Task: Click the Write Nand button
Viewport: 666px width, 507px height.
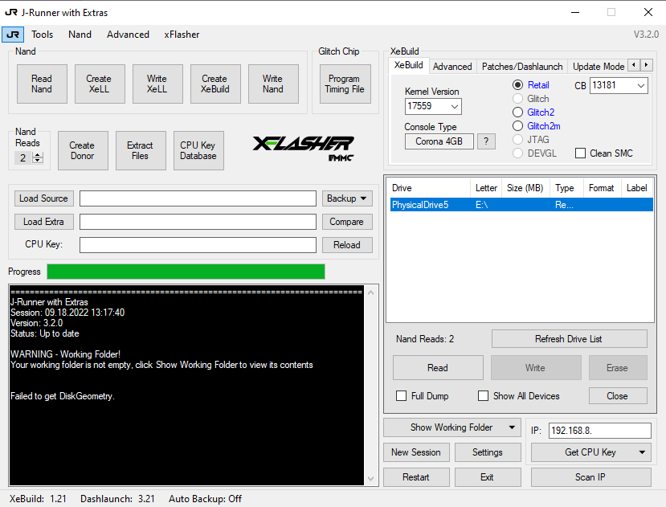Action: pos(272,84)
